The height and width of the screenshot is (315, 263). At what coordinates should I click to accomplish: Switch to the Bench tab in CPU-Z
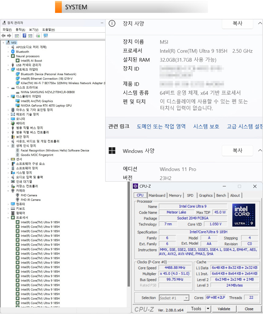[221, 195]
